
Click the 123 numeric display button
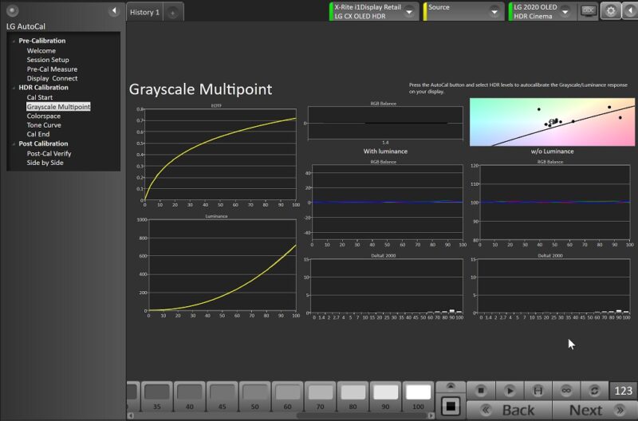623,391
